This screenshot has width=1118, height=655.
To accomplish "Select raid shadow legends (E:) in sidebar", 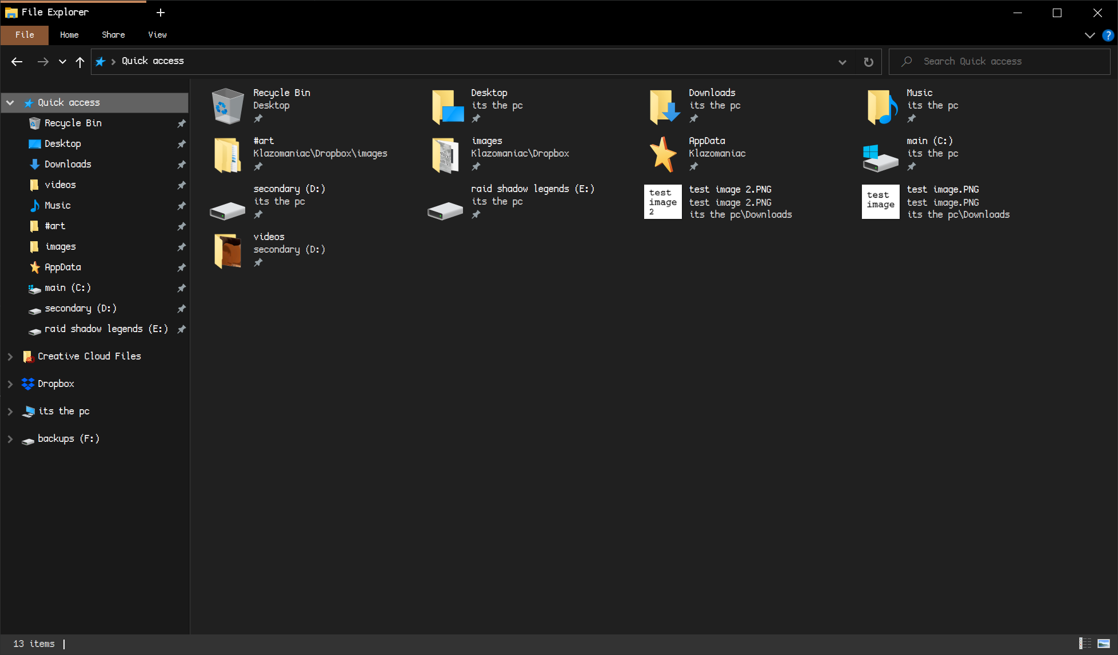I will [x=106, y=329].
